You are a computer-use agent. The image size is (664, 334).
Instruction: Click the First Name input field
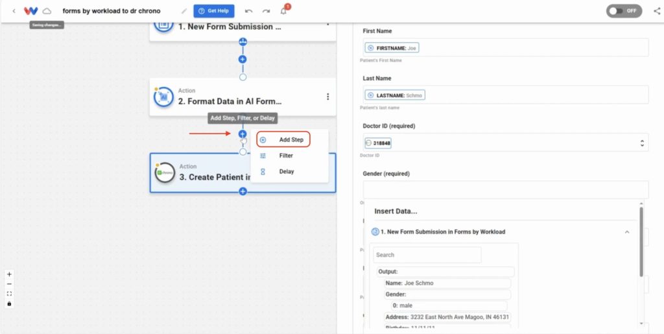pyautogui.click(x=506, y=47)
